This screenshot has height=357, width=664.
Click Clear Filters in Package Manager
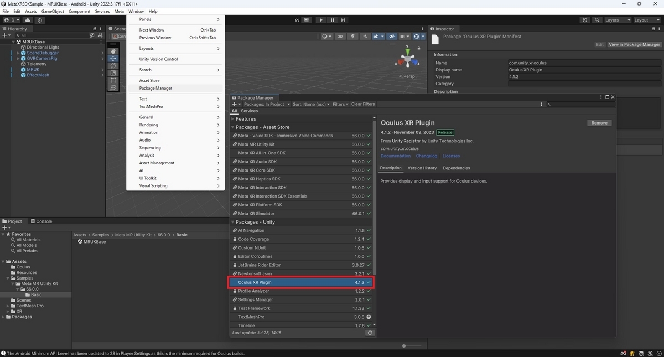pos(363,104)
